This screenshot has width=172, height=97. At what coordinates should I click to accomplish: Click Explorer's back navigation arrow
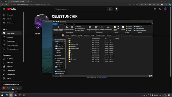54,35
